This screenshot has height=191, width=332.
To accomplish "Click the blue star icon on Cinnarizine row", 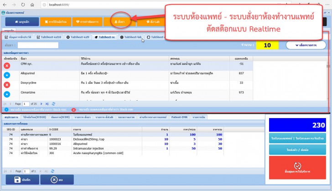I will click(7, 94).
